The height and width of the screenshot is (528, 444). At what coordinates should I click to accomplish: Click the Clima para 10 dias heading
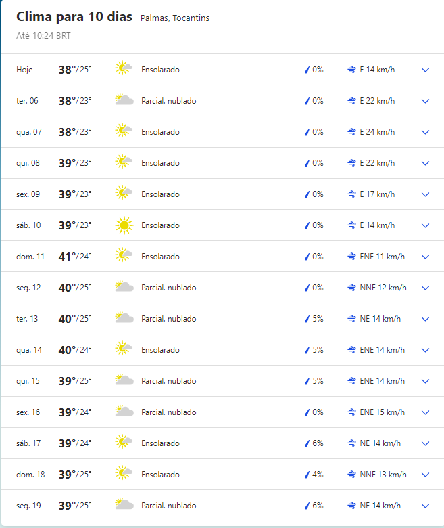(x=74, y=16)
